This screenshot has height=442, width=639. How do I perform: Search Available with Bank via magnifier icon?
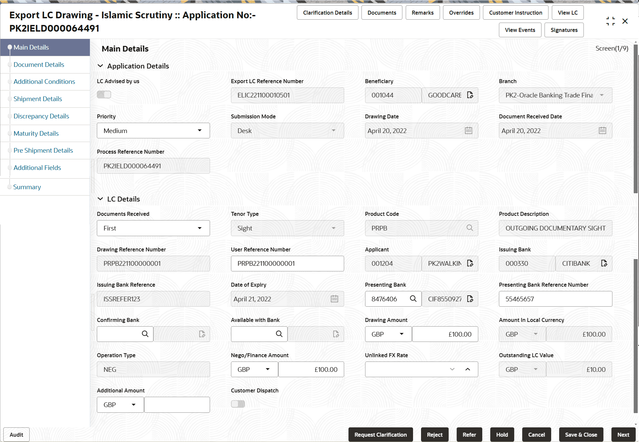279,334
